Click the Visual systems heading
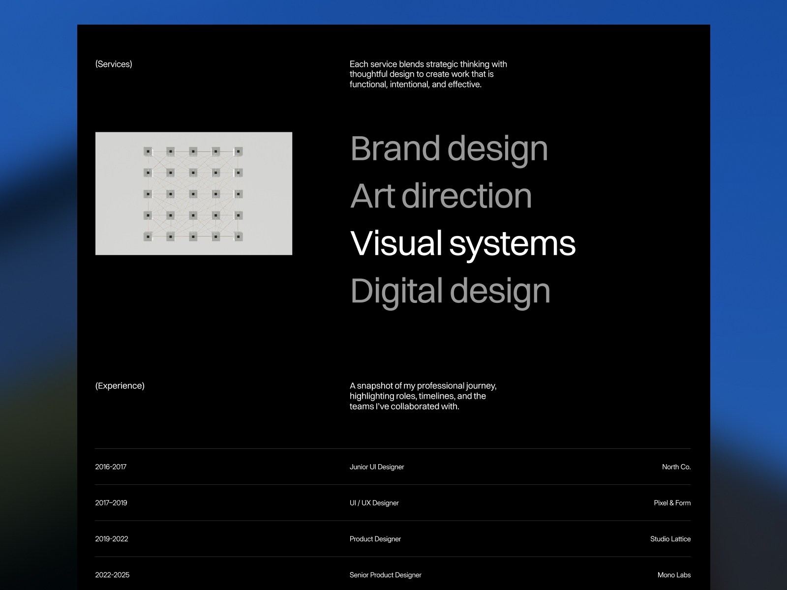Image resolution: width=787 pixels, height=590 pixels. (x=462, y=243)
